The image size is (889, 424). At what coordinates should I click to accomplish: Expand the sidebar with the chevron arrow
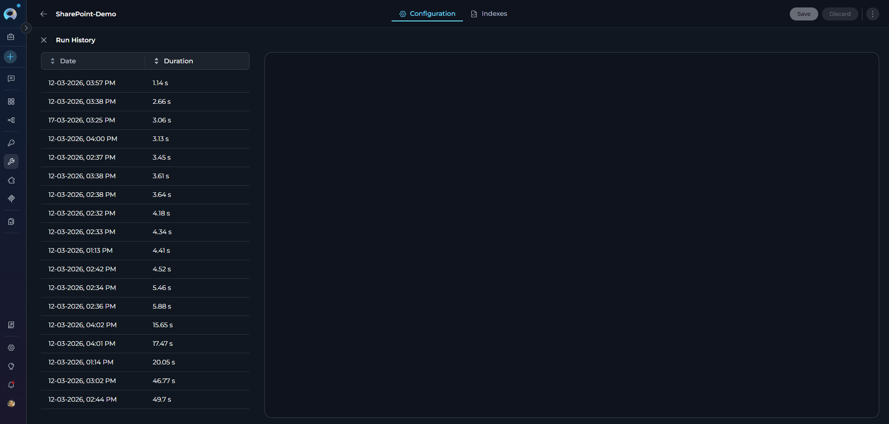point(26,28)
